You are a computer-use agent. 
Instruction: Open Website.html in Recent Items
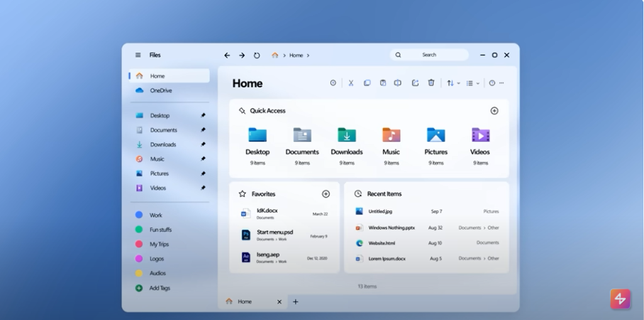pos(427,243)
